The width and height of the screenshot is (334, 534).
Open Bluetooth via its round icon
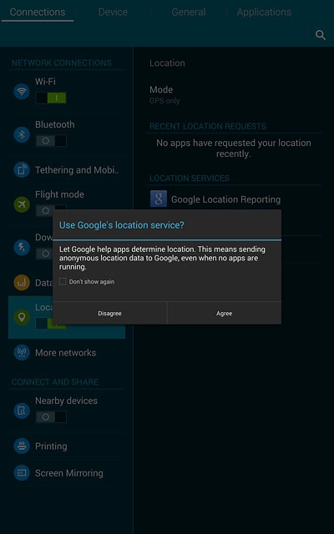(22, 134)
